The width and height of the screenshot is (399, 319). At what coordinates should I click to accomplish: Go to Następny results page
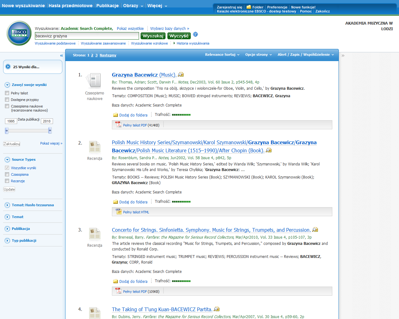point(108,55)
